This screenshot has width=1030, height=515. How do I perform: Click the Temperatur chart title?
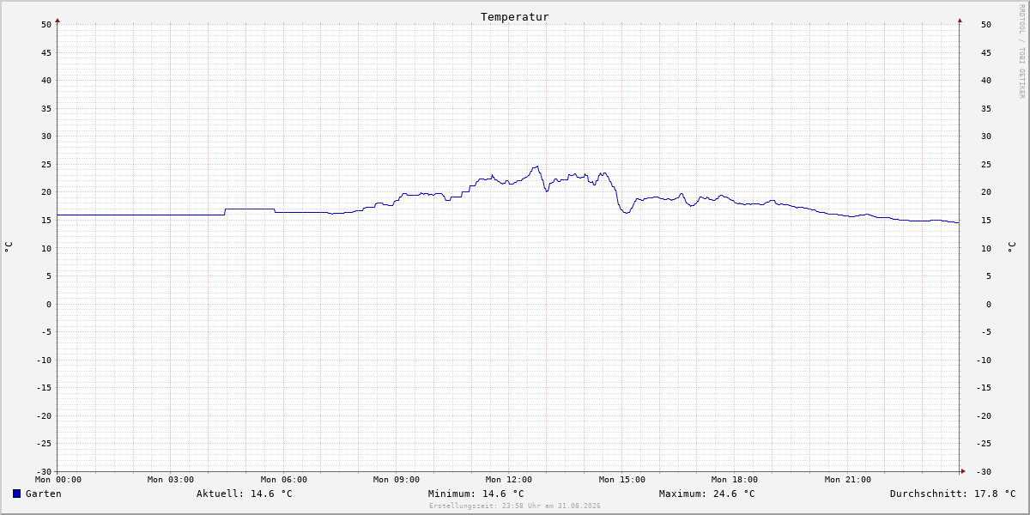click(515, 16)
